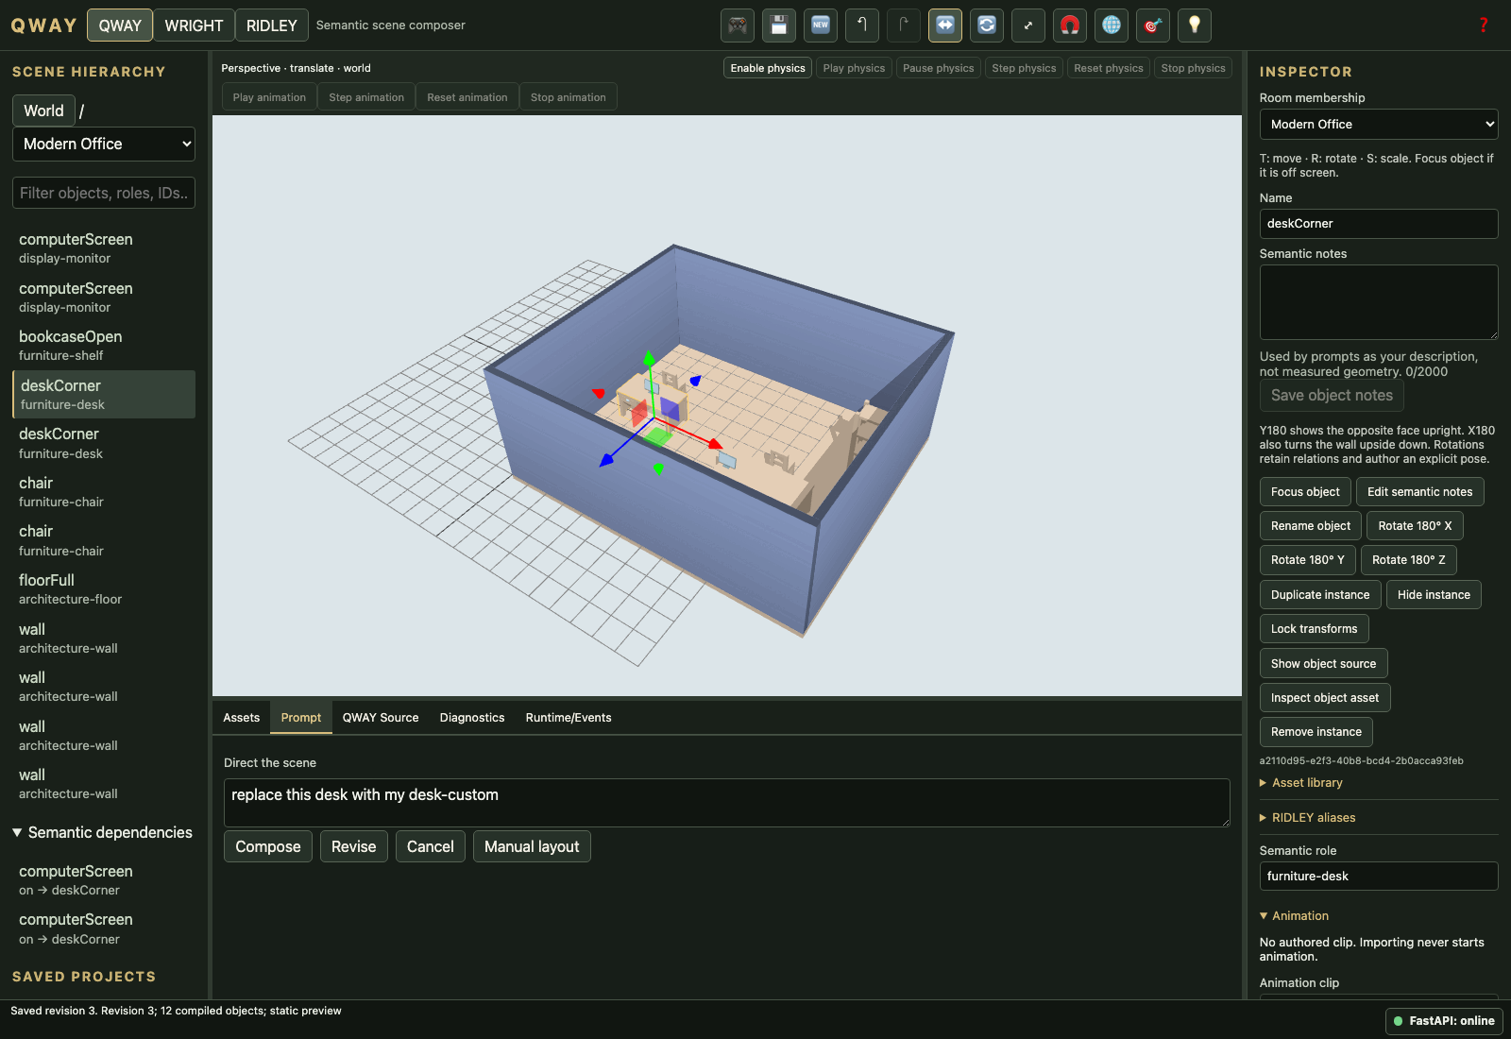1511x1039 pixels.
Task: Collapse the Semantic dependencies section
Action: point(103,832)
